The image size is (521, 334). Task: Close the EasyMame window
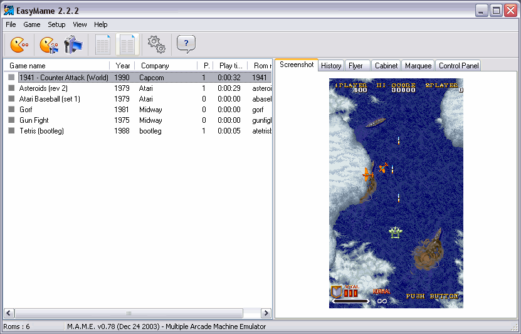(x=511, y=11)
